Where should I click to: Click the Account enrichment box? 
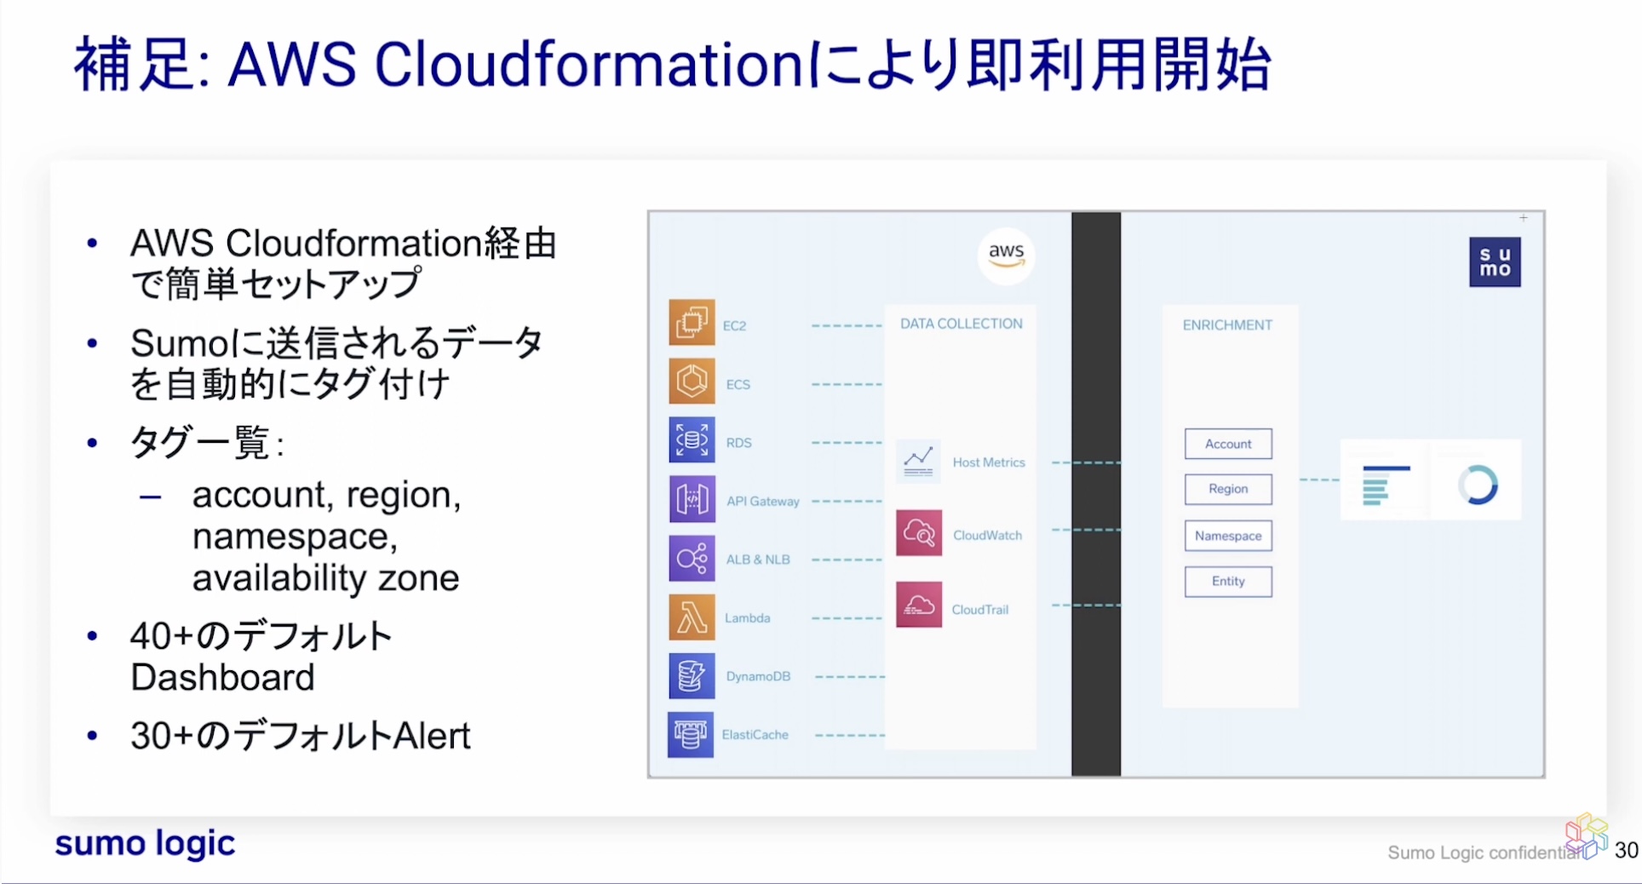pyautogui.click(x=1227, y=443)
